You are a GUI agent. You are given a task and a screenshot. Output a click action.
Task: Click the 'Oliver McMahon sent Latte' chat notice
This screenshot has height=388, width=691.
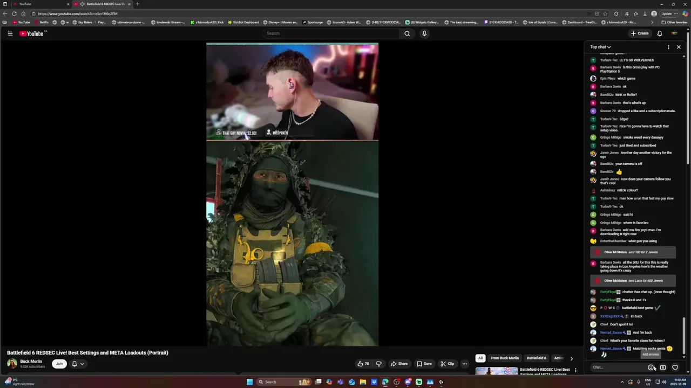pyautogui.click(x=633, y=281)
